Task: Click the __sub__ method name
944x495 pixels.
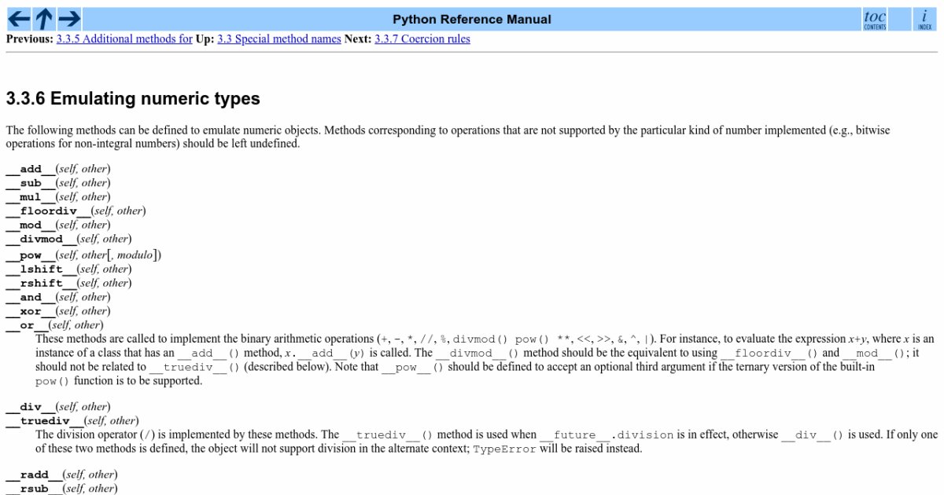Action: (x=31, y=183)
